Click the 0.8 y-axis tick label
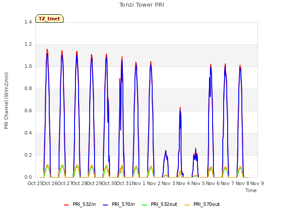Screen dimensions: 284x213 click(x=28, y=88)
